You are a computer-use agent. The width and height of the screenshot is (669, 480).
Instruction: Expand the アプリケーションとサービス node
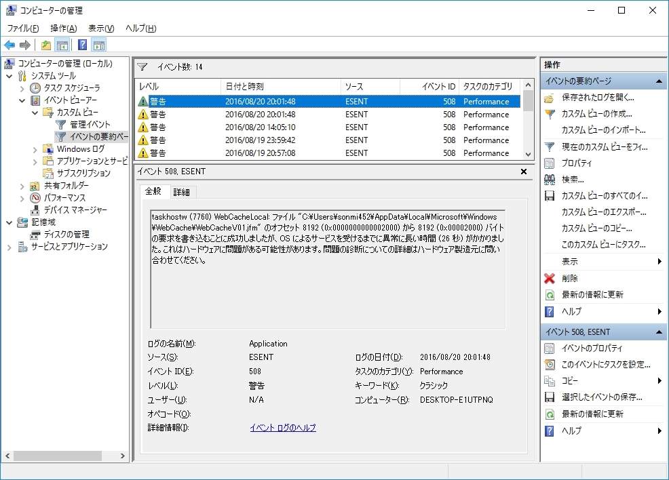point(35,161)
